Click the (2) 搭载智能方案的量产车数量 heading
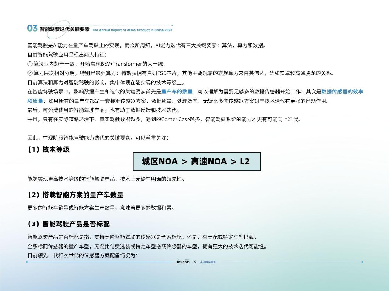 point(75,195)
